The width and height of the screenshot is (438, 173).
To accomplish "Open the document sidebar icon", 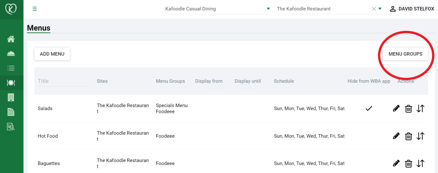I will pos(11,112).
